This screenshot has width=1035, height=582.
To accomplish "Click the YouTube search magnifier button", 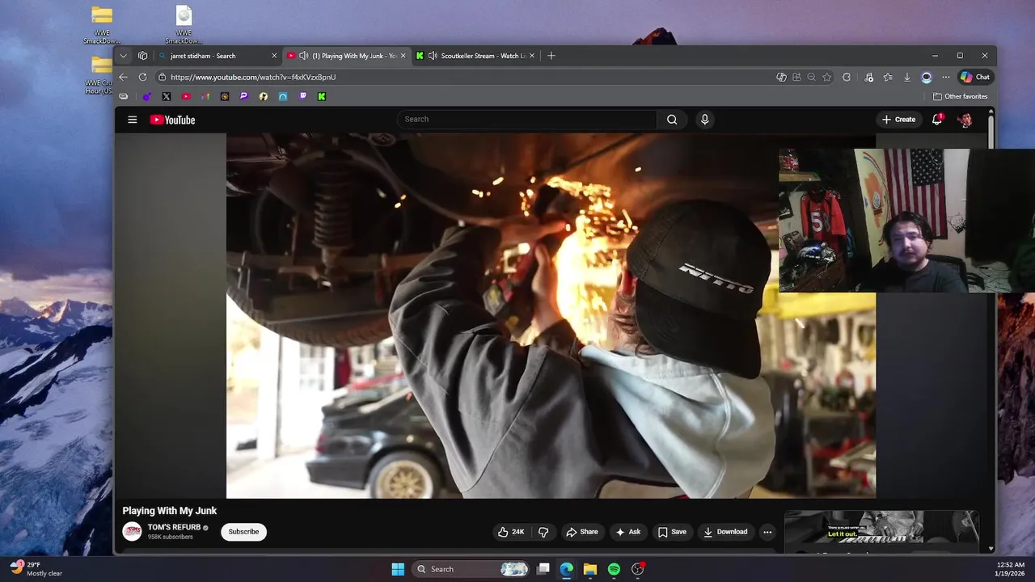I will coord(672,120).
